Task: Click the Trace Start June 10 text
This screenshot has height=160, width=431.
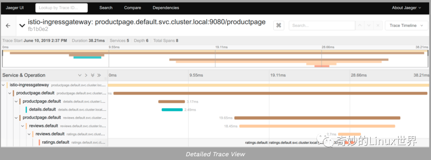Action: [35, 41]
